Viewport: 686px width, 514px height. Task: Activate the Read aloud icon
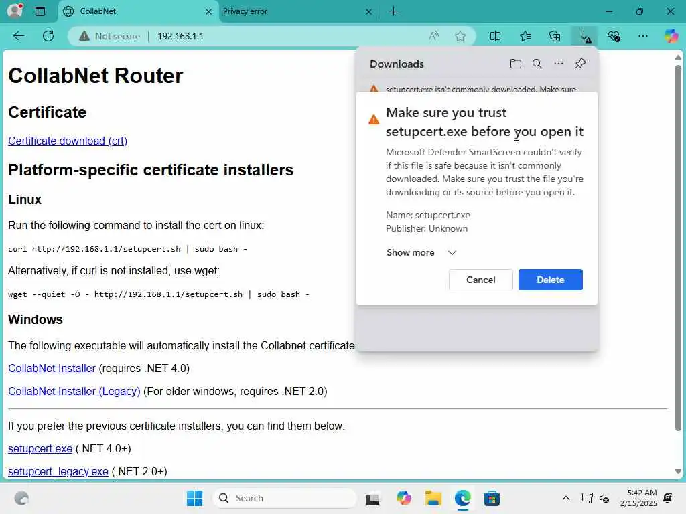coord(433,36)
